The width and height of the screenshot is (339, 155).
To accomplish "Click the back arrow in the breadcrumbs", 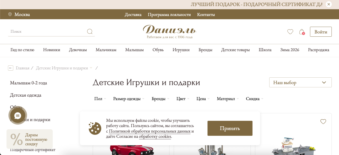I will (10, 68).
